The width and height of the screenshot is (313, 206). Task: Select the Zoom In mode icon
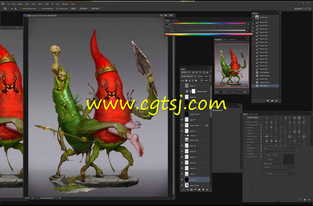[x=12, y=9]
